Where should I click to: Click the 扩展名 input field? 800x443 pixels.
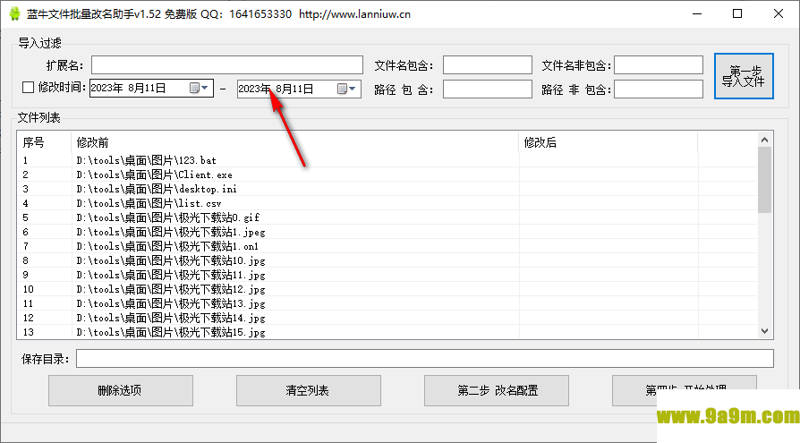coord(227,65)
